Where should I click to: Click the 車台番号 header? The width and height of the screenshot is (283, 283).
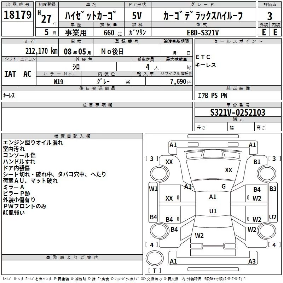coord(238,105)
